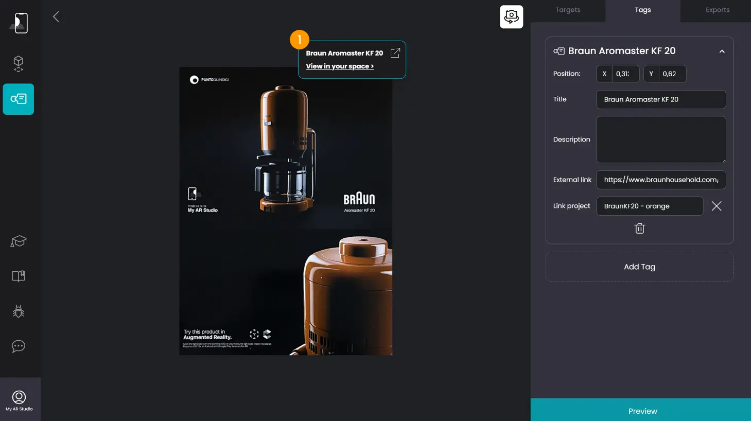Image resolution: width=751 pixels, height=421 pixels.
Task: Collapse the Braun Aromaster KF 20 panel
Action: (x=722, y=51)
